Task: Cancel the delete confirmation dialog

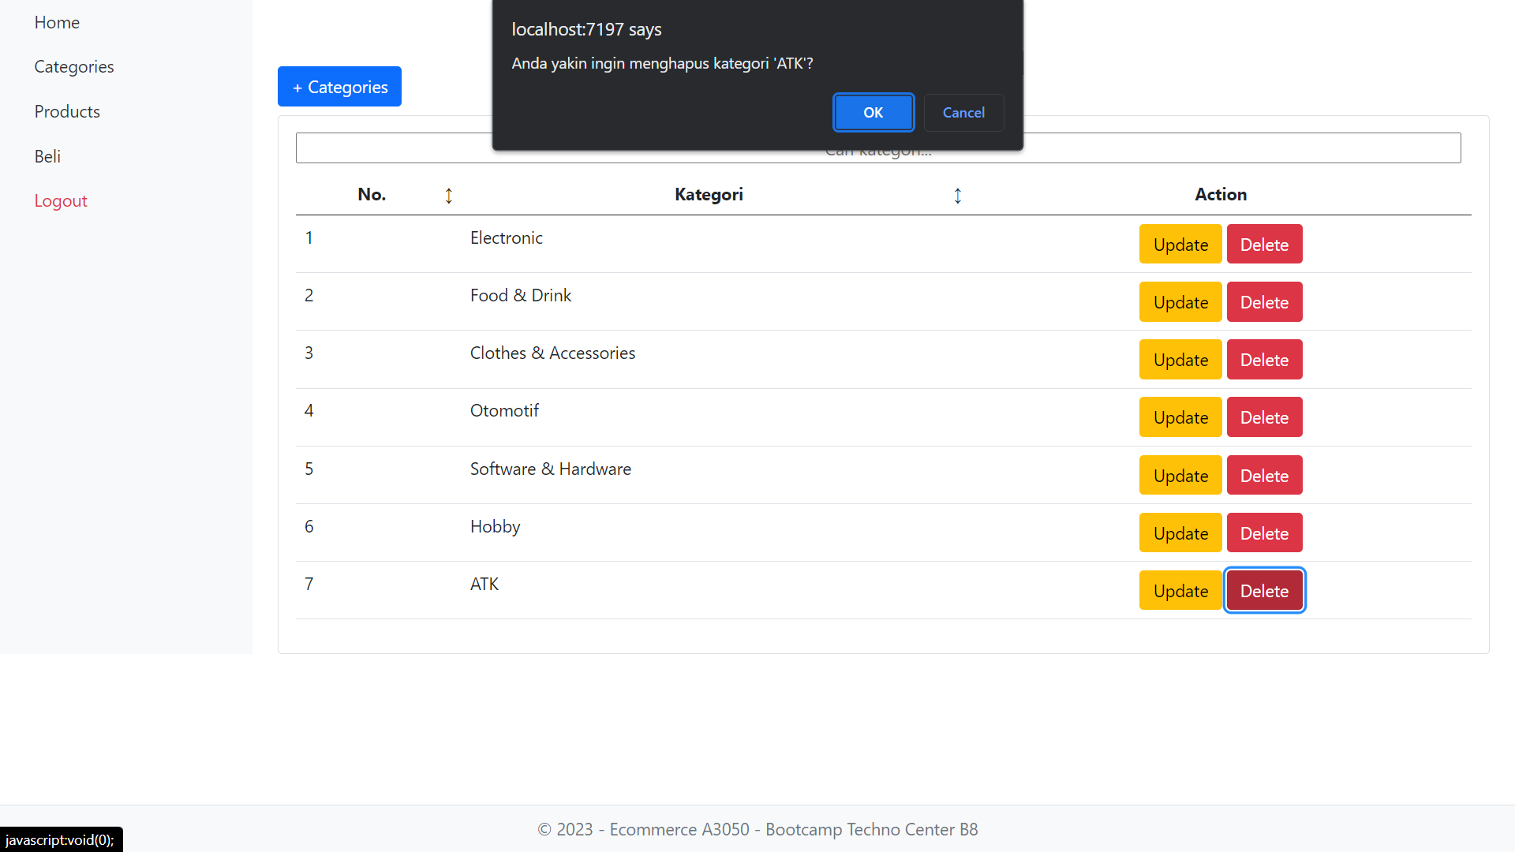Action: (963, 113)
